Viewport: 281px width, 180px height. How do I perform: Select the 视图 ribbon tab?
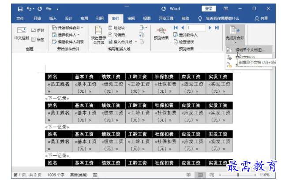(x=147, y=18)
